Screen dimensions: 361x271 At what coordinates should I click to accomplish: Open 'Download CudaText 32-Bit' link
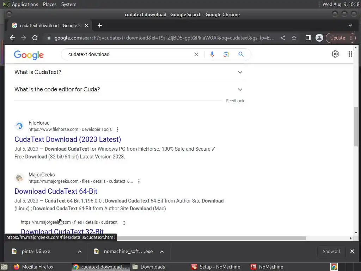point(62,231)
